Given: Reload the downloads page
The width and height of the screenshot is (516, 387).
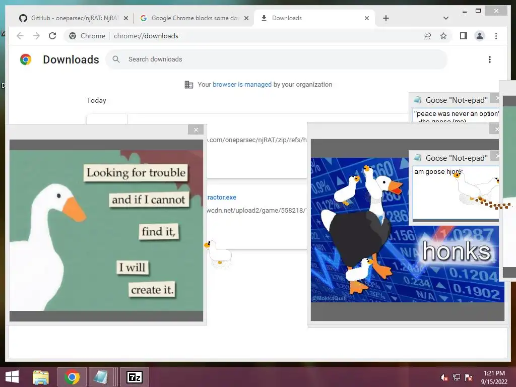Looking at the screenshot, I should click(52, 36).
